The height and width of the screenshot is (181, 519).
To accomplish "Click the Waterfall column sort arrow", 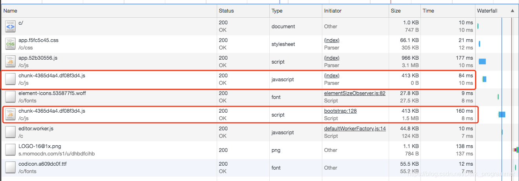I will [512, 11].
